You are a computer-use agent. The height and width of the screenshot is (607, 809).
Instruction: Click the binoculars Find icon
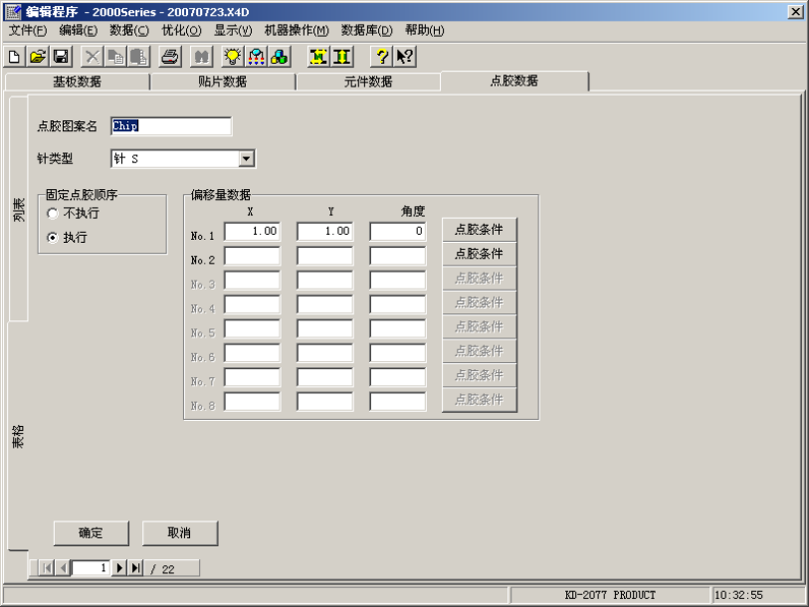pos(202,57)
